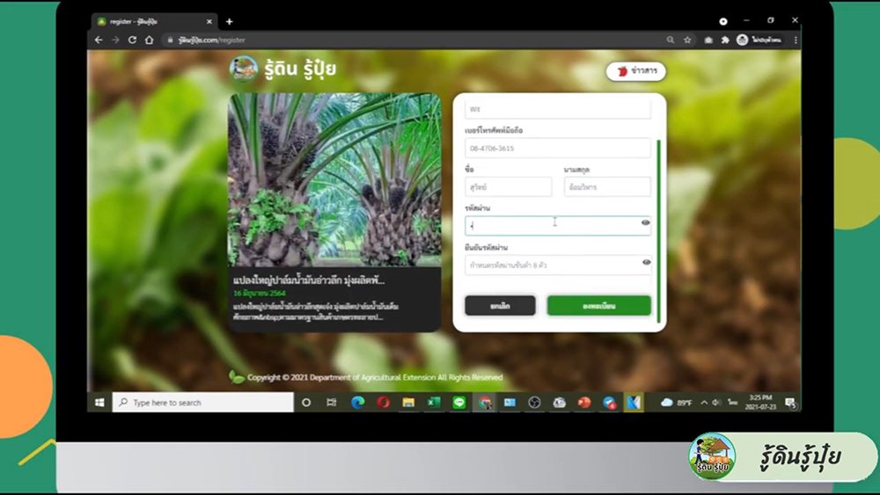Show password using the eye icon in รหัสผ่าน field
The image size is (880, 495).
646,224
